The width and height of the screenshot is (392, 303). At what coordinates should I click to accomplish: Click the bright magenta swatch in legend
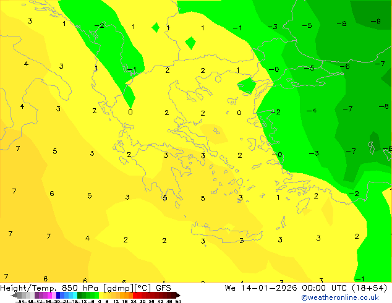click(49, 295)
